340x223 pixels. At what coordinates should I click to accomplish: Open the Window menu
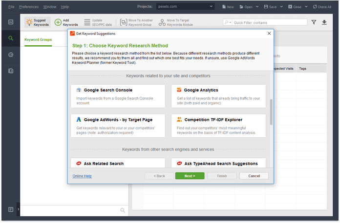click(x=50, y=7)
